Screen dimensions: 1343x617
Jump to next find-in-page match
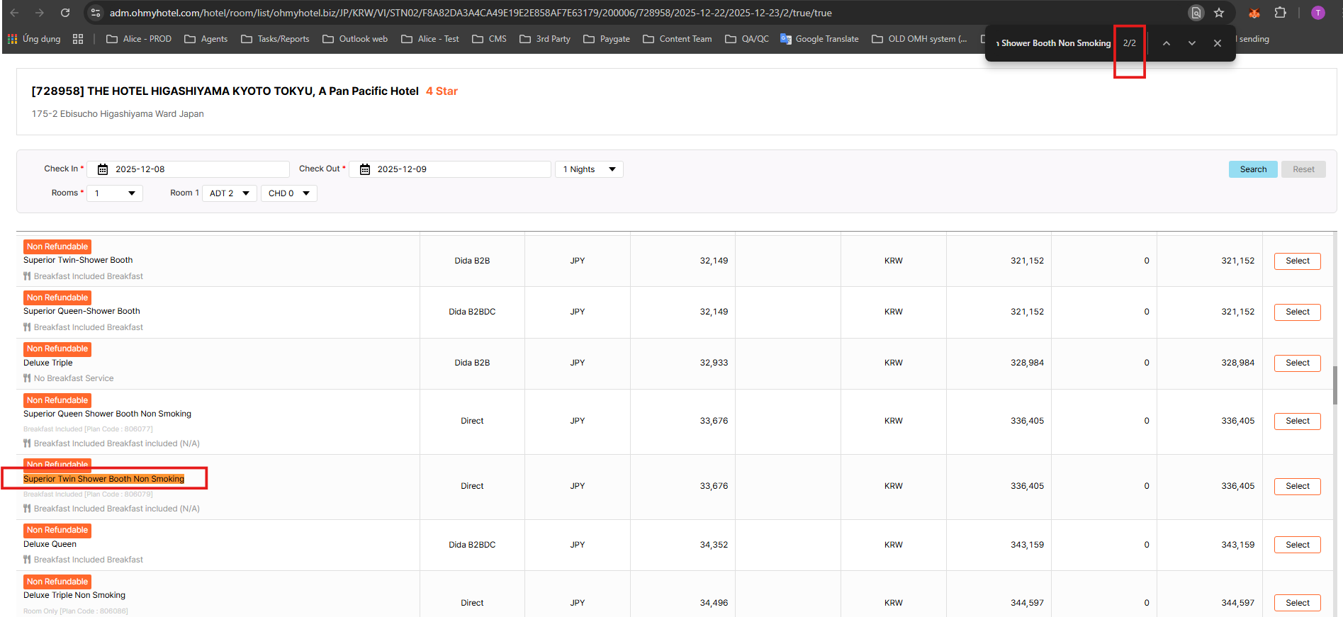click(1192, 43)
